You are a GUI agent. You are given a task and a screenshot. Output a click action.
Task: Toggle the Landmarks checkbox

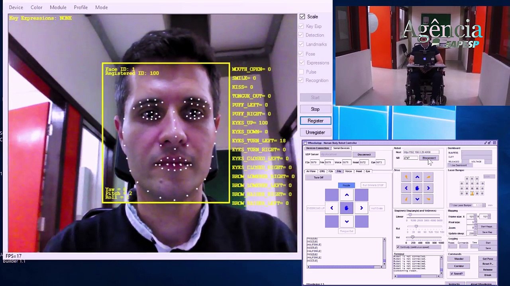[x=301, y=44]
